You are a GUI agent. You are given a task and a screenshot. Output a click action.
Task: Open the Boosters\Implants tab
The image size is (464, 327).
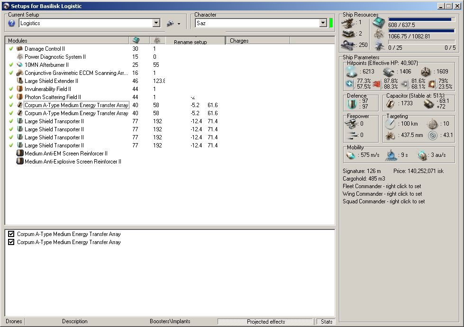[x=170, y=321]
